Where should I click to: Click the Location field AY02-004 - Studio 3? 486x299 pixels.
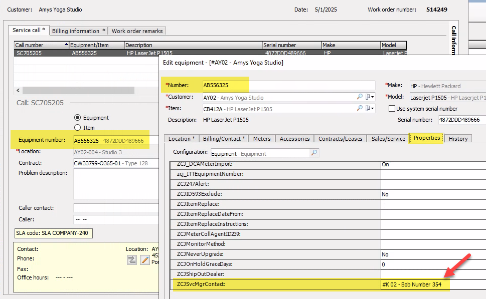click(116, 152)
